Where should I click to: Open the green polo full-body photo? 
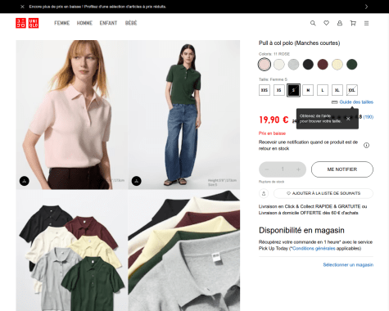coord(184,115)
